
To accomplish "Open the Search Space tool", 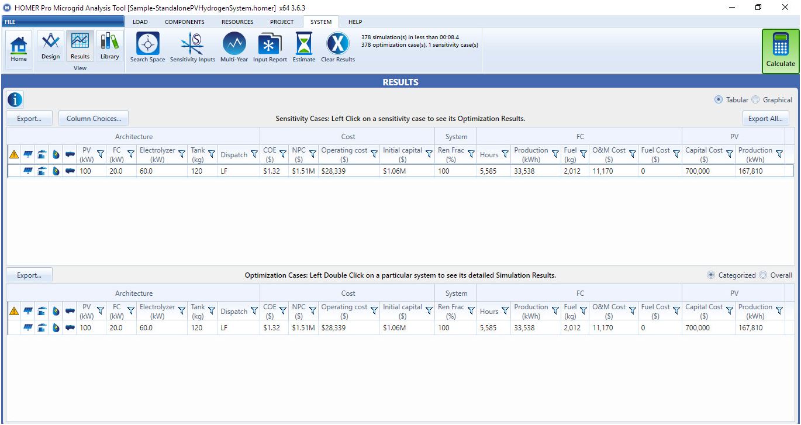I will pyautogui.click(x=147, y=47).
